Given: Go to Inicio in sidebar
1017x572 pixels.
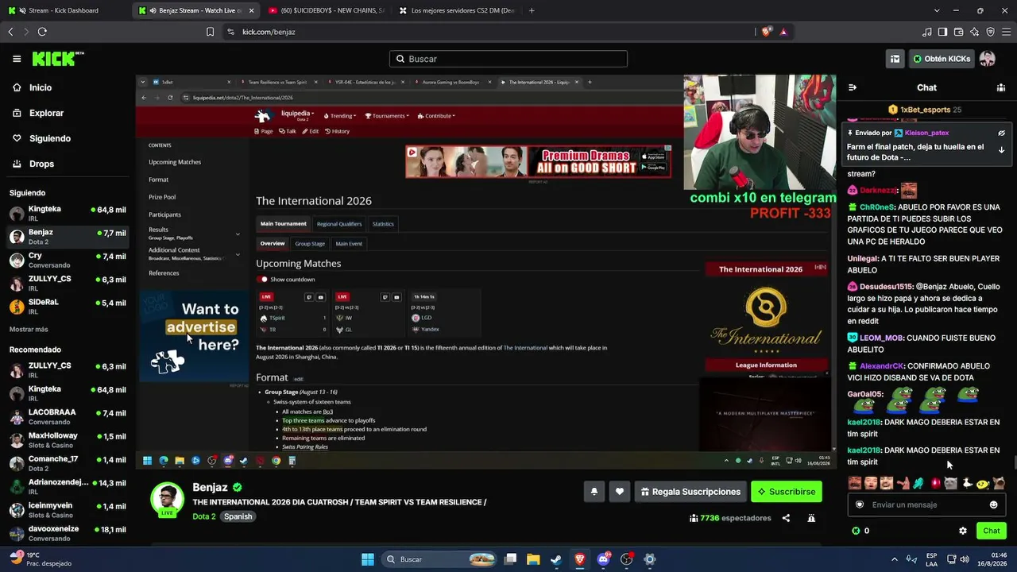Looking at the screenshot, I should tap(32, 87).
